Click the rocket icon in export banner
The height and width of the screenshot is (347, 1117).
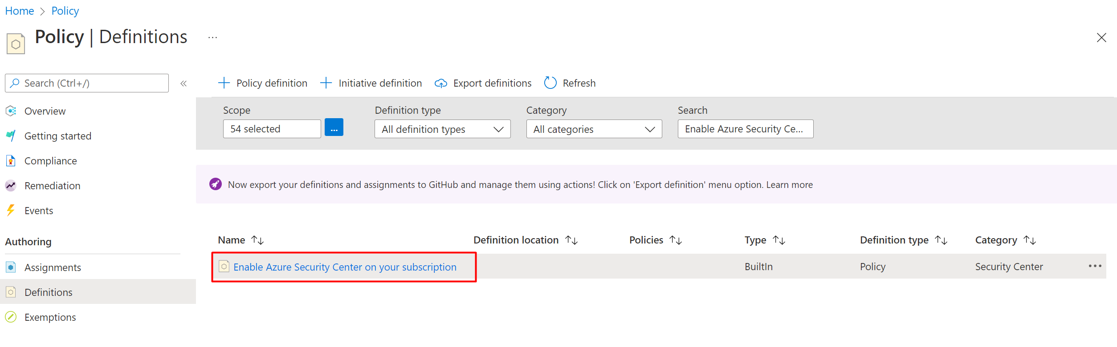click(216, 184)
